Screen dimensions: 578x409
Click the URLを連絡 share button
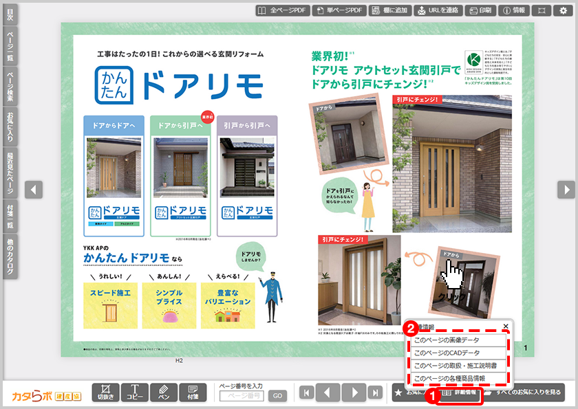[438, 10]
